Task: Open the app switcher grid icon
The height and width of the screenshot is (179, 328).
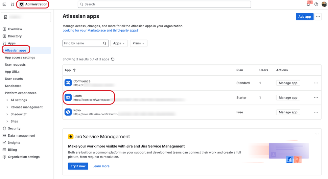Action: 12,4
